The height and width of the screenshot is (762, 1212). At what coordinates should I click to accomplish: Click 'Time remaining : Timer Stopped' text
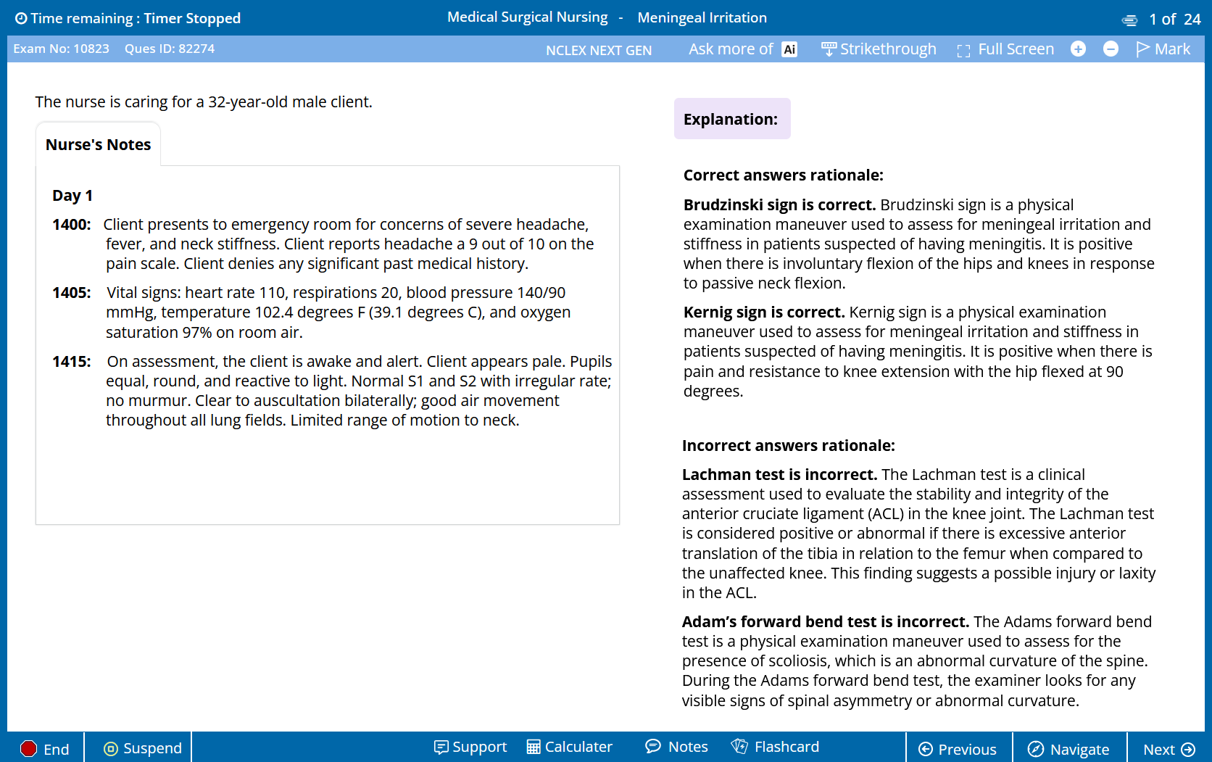(x=136, y=18)
